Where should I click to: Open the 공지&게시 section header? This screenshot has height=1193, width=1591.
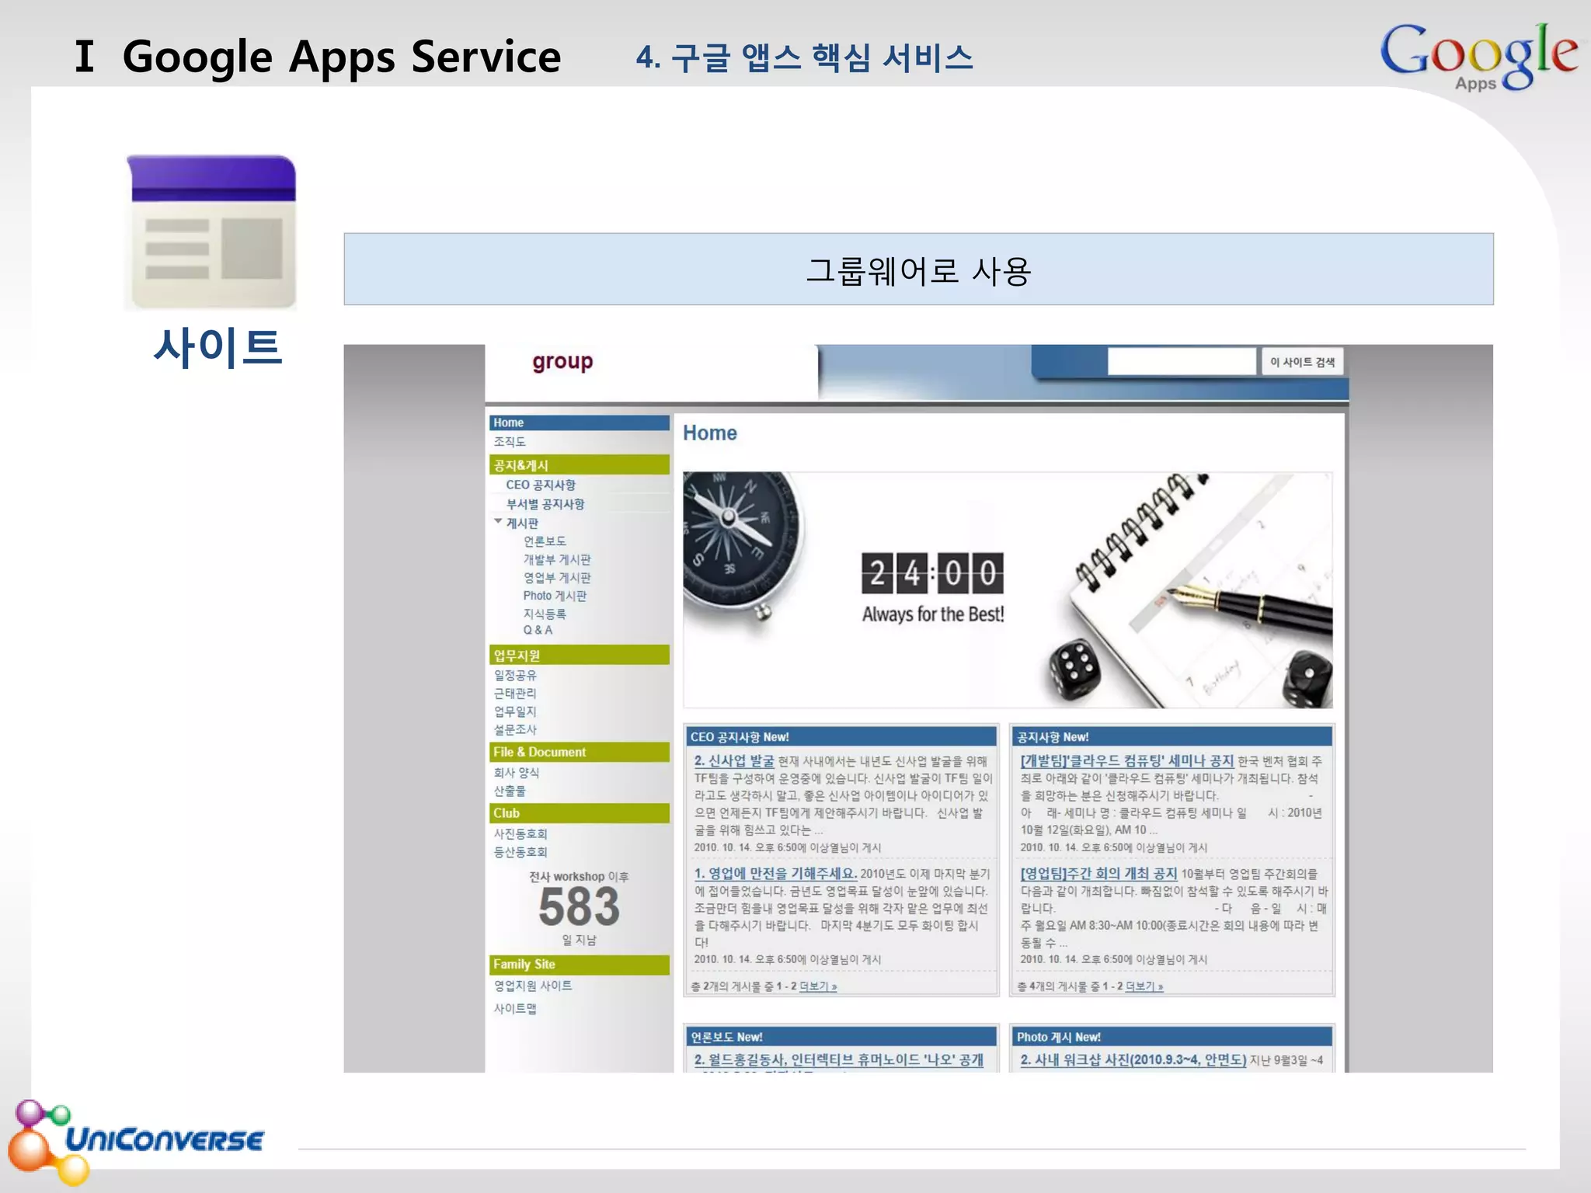click(x=579, y=464)
